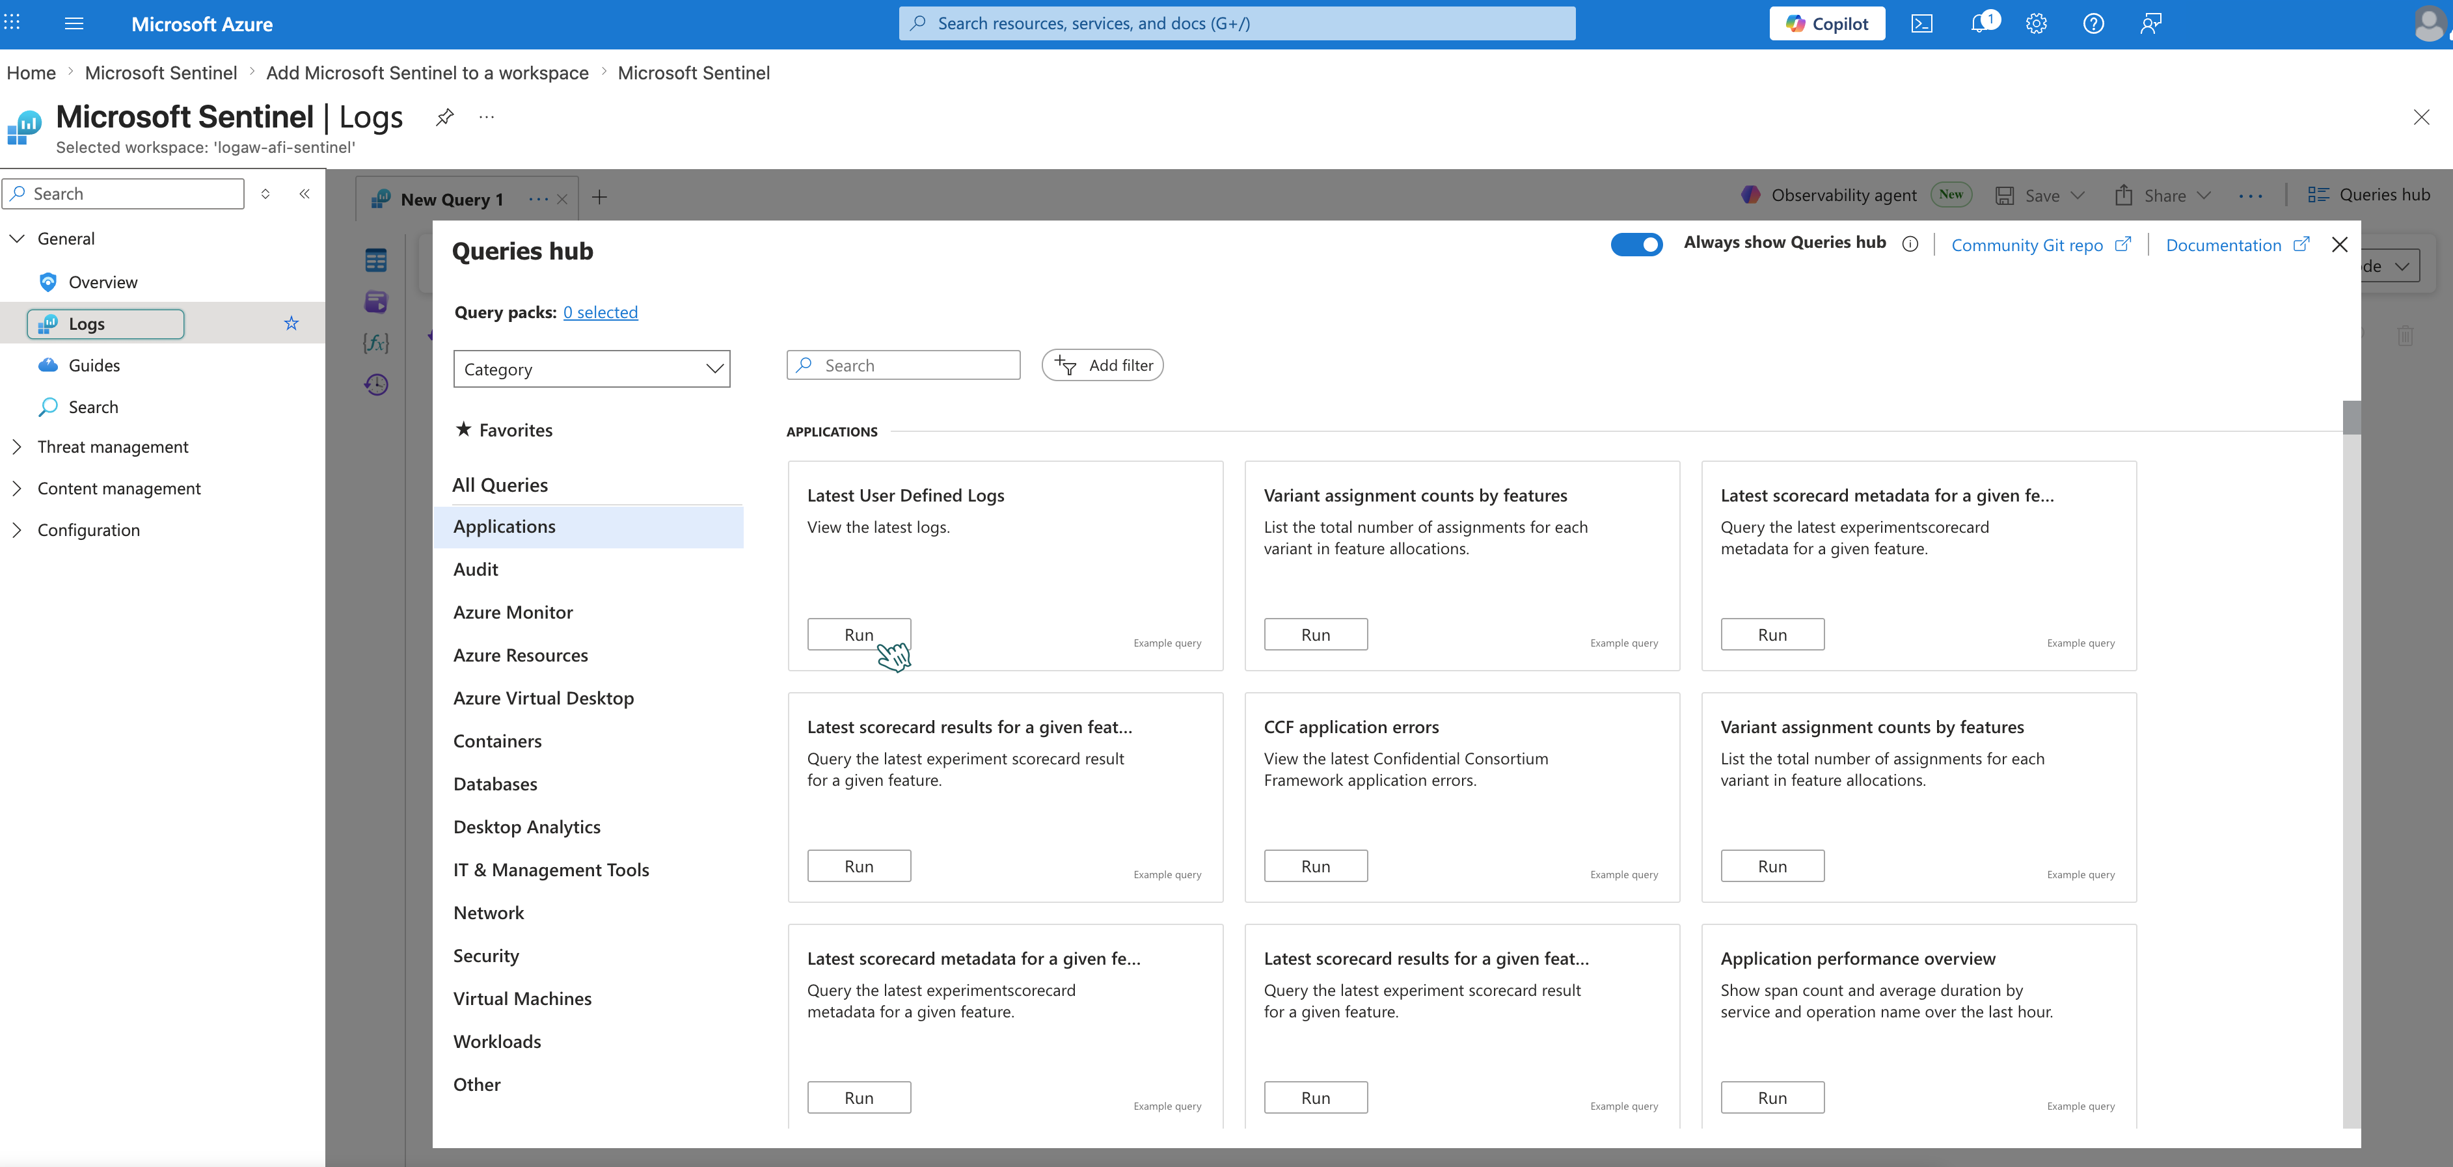Select the Audit category

475,569
